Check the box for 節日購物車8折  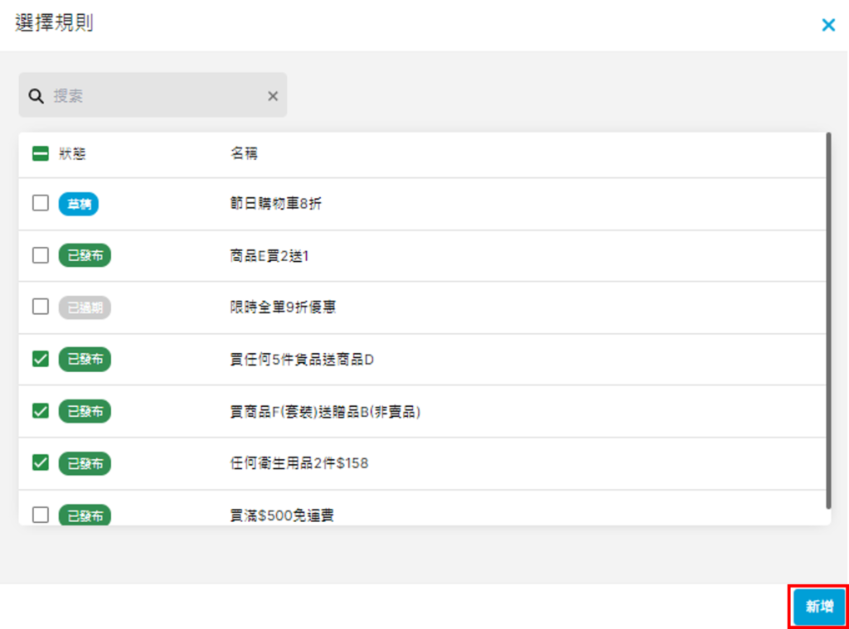[40, 203]
